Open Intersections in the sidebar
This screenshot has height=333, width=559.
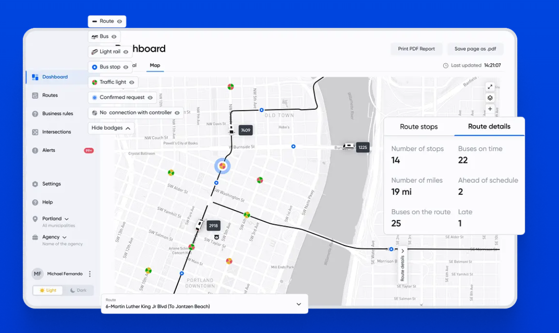(x=56, y=132)
